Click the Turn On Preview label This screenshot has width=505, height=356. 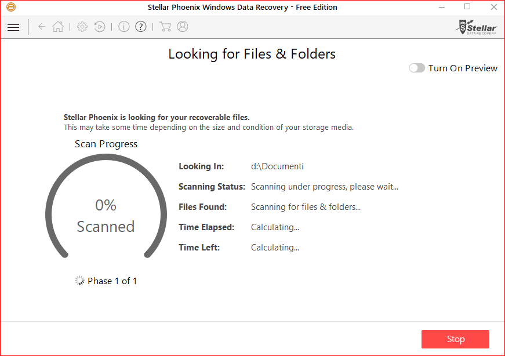point(463,68)
